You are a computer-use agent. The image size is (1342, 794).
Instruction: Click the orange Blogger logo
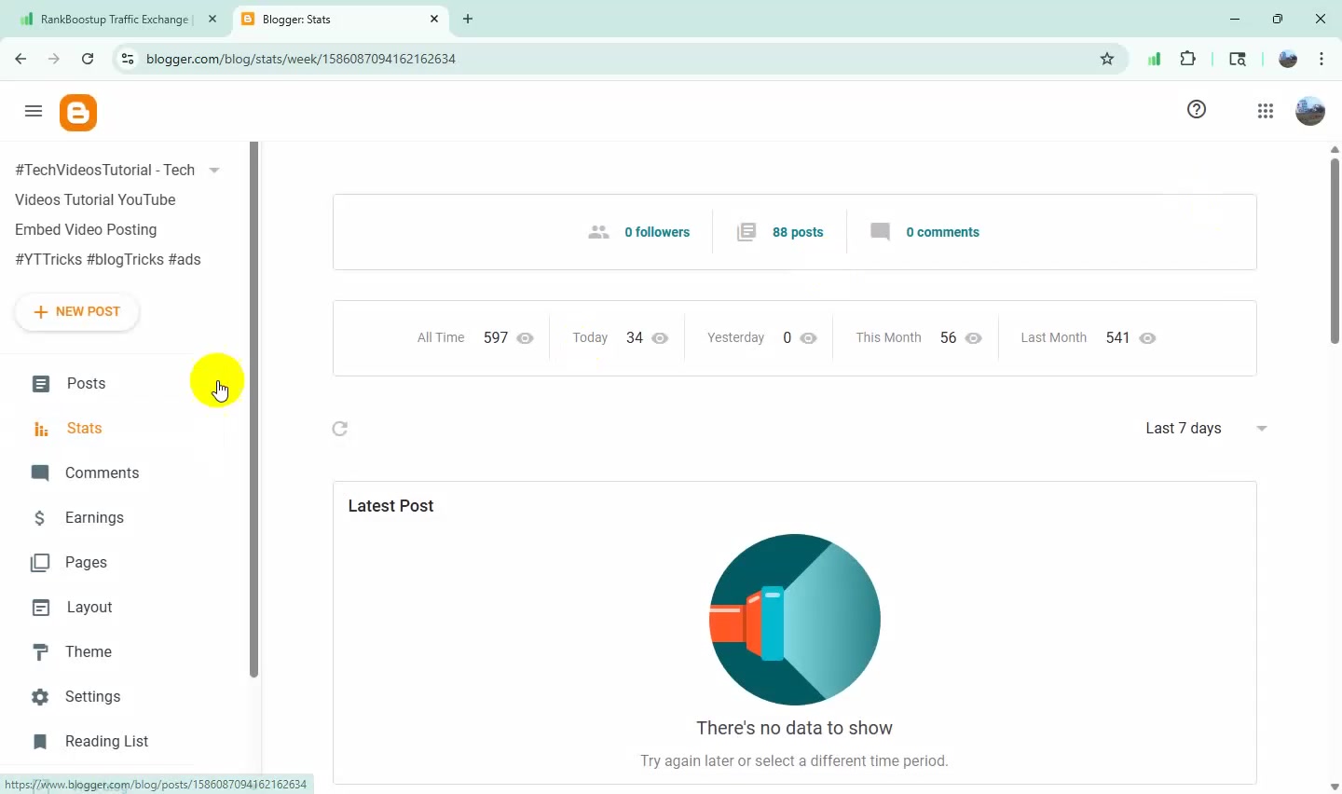pyautogui.click(x=78, y=113)
